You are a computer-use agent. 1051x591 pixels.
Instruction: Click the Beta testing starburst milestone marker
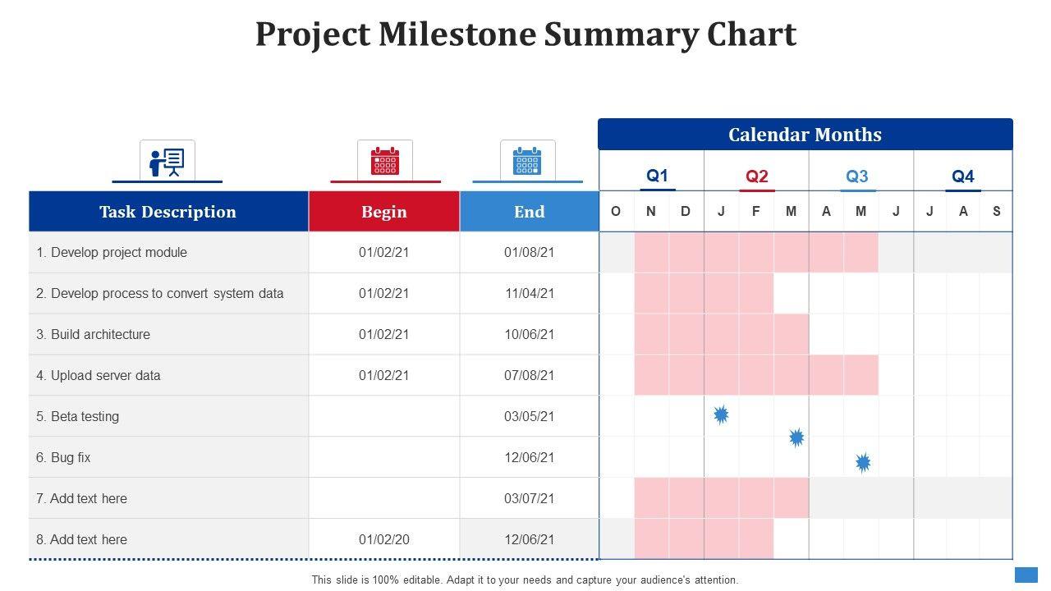coord(721,415)
